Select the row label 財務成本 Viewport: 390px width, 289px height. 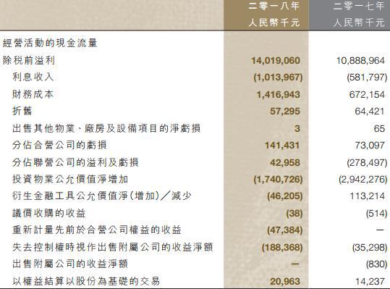(33, 94)
